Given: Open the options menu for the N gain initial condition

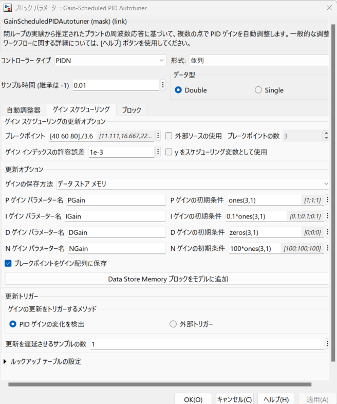Looking at the screenshot, I should point(327,248).
